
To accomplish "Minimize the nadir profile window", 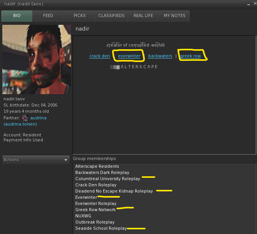I will 248,4.
